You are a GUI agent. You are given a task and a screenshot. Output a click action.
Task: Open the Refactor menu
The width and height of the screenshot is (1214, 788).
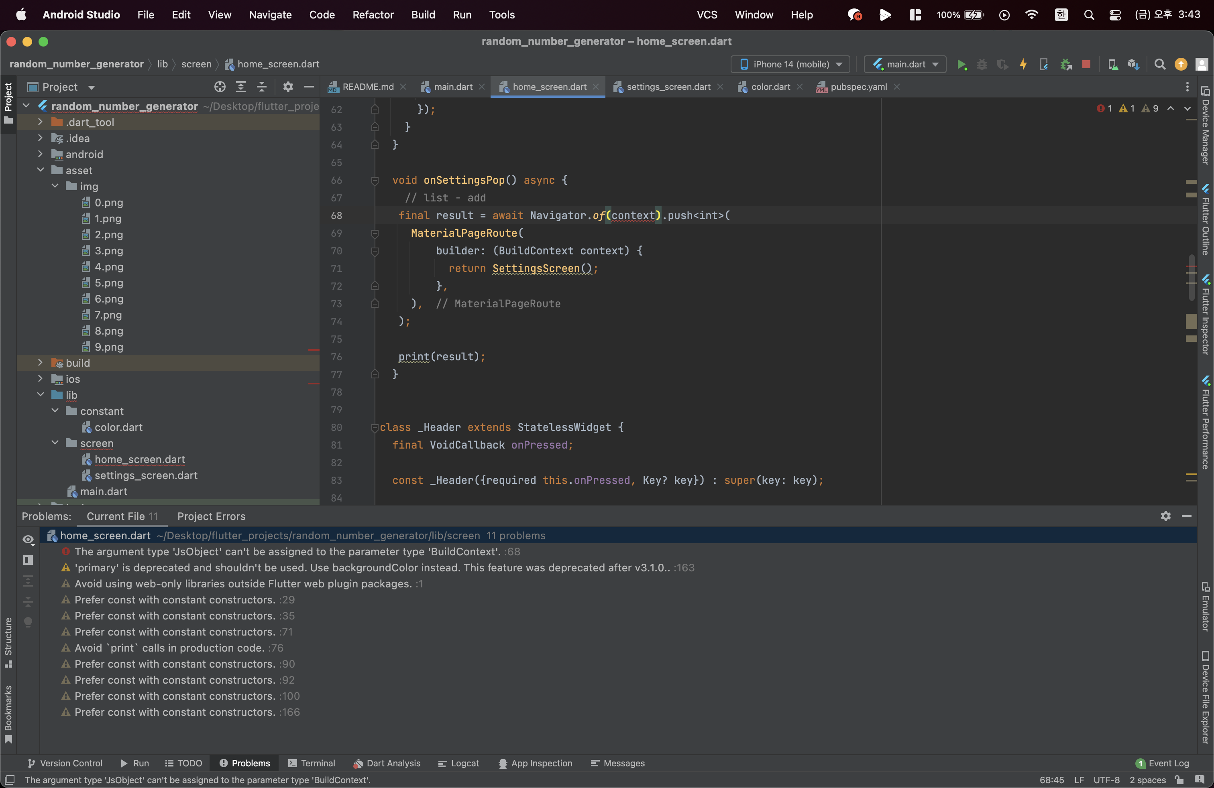[373, 14]
